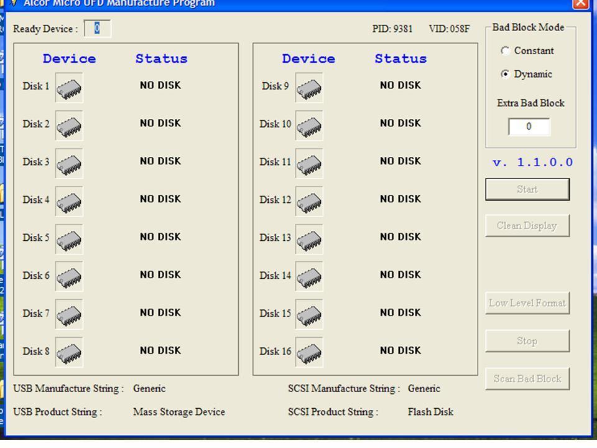The width and height of the screenshot is (597, 448).
Task: Click the Disk 12 chip icon
Action: 309,202
